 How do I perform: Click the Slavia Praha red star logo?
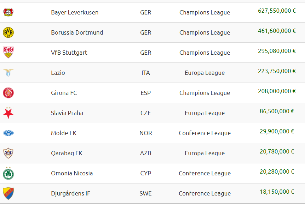tap(8, 113)
